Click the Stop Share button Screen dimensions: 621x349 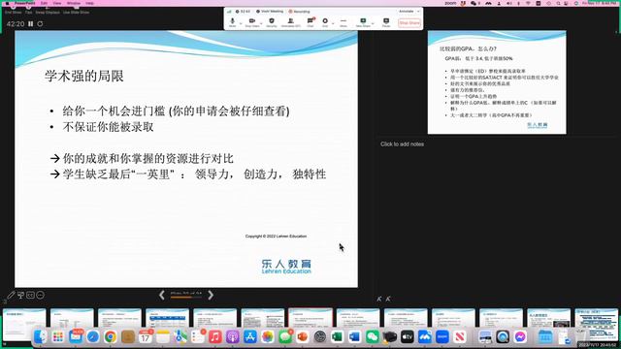coord(409,23)
